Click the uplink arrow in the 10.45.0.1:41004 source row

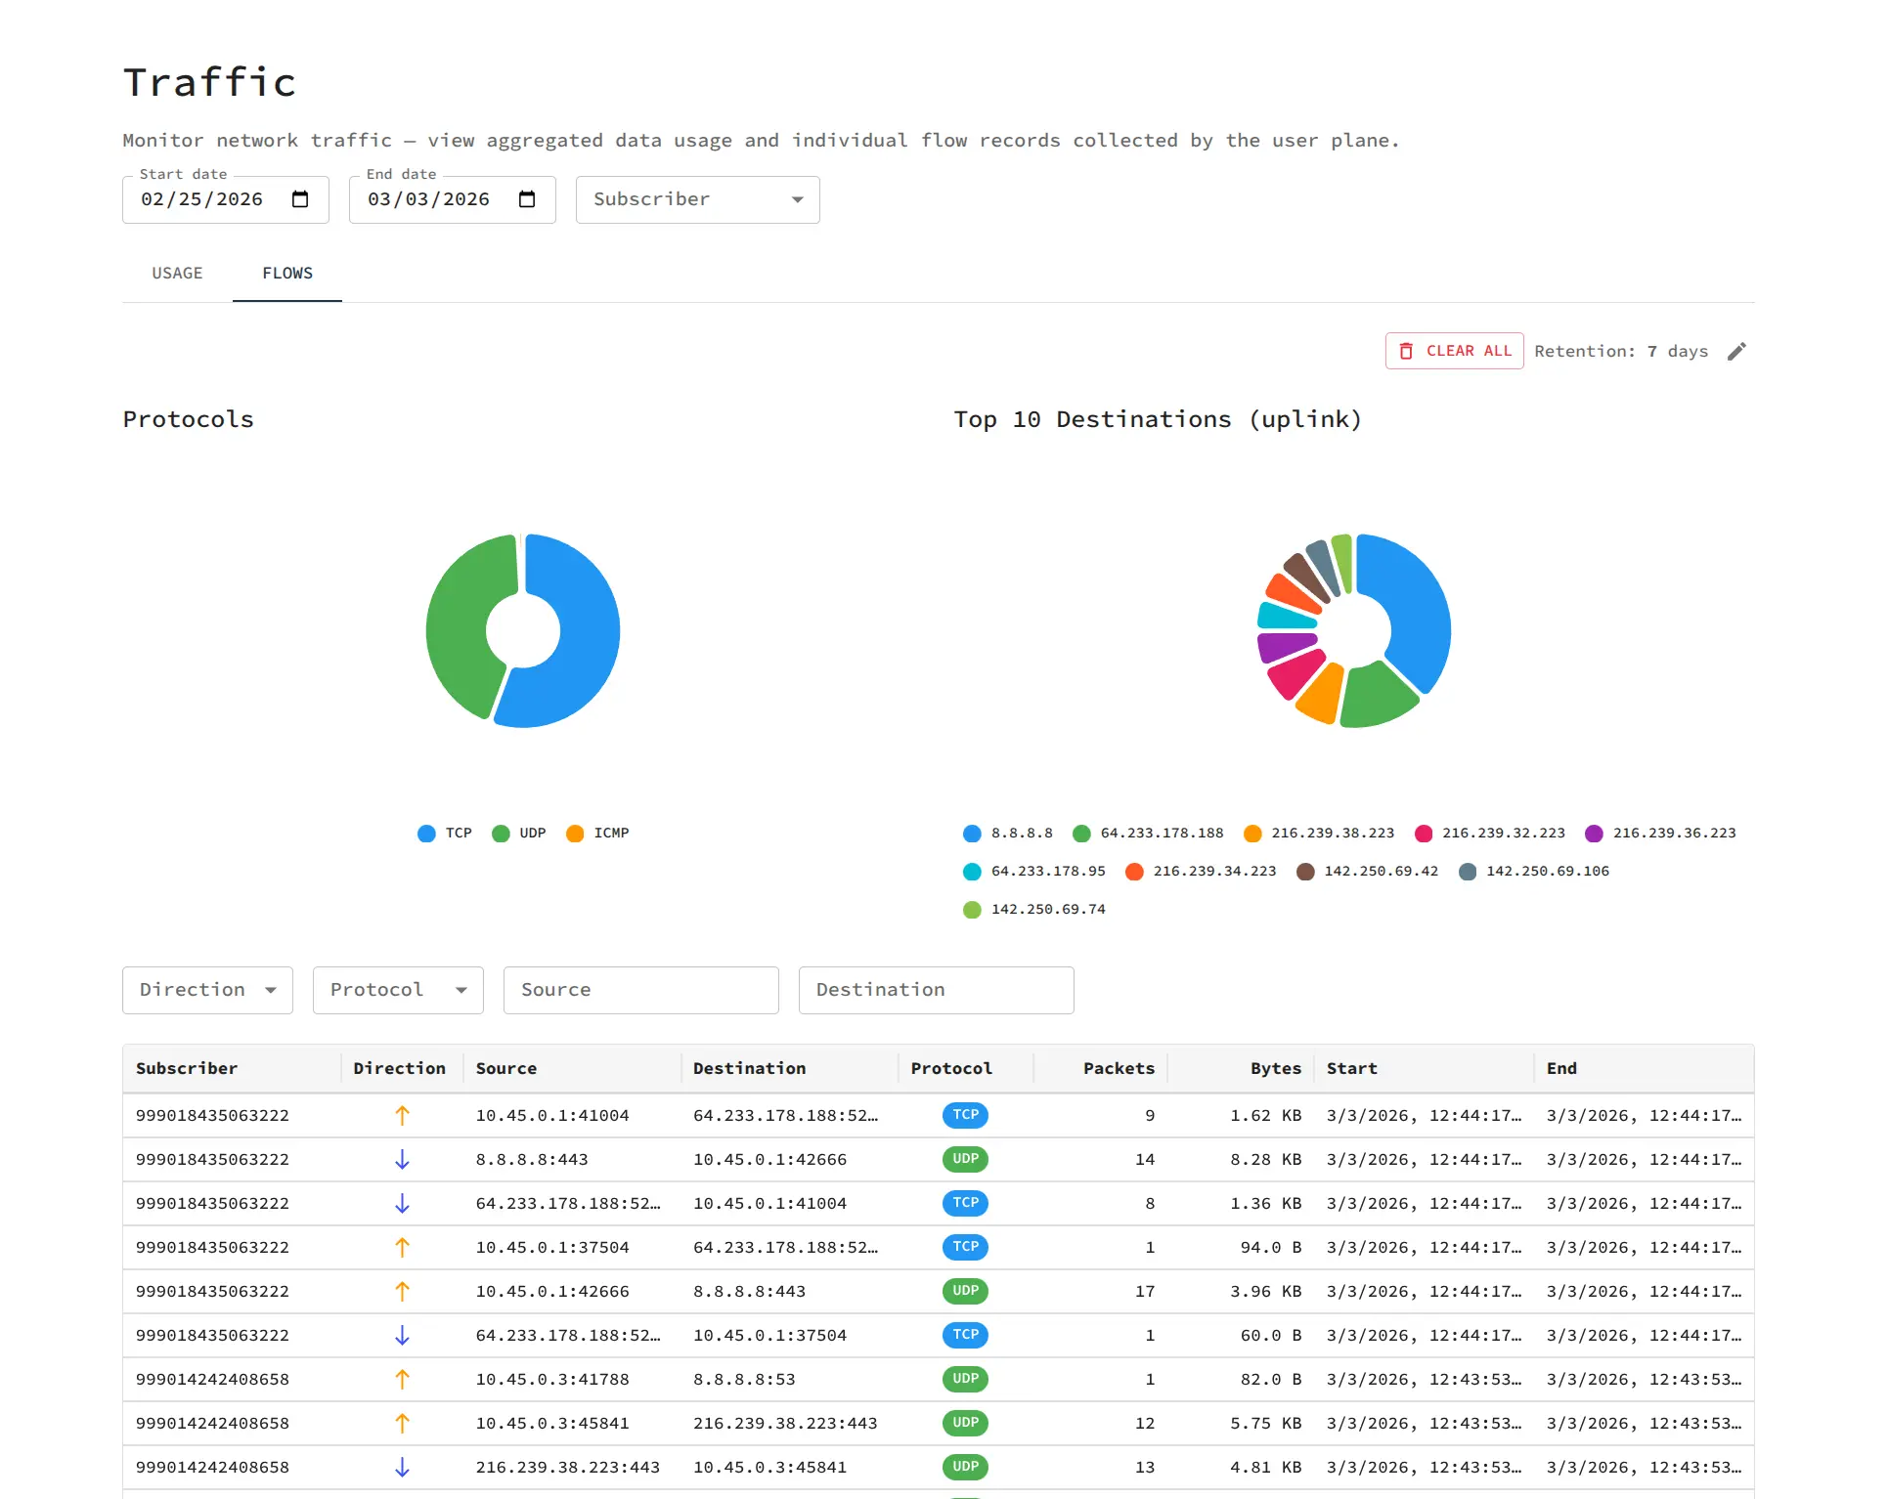[402, 1115]
